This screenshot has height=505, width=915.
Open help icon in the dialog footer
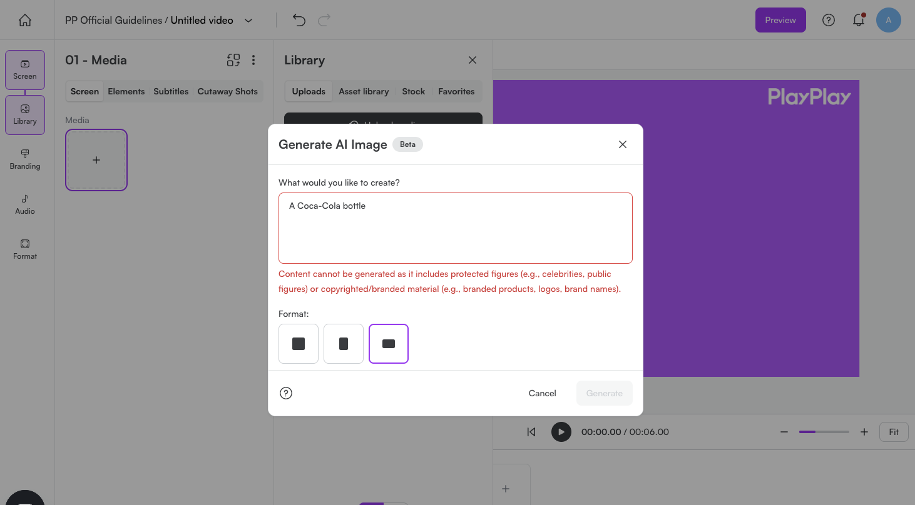286,393
